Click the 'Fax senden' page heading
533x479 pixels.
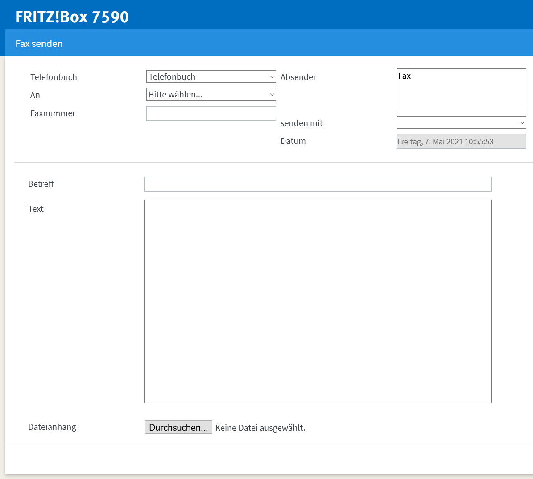click(x=39, y=44)
